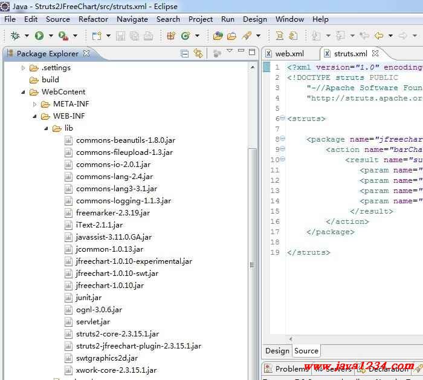Click the Next Annotation icon
The height and width of the screenshot is (380, 423).
316,36
